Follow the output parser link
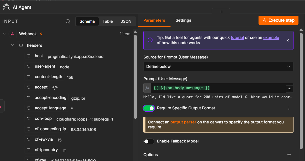305x161 pixels. (183, 122)
